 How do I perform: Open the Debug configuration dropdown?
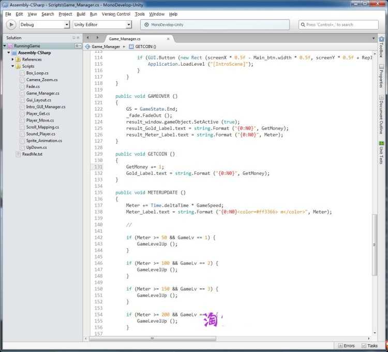pyautogui.click(x=44, y=25)
